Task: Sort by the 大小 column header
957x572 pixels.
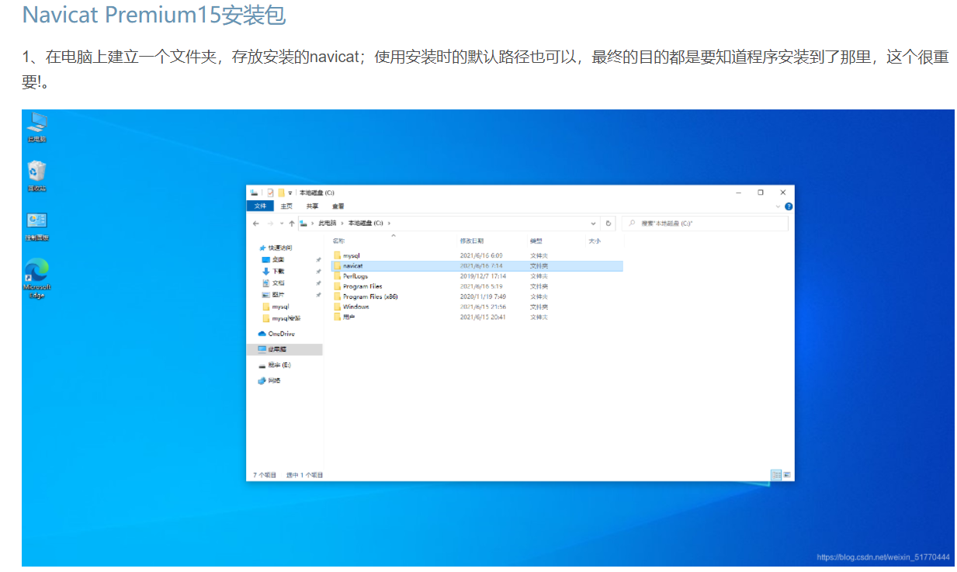Action: coord(595,241)
